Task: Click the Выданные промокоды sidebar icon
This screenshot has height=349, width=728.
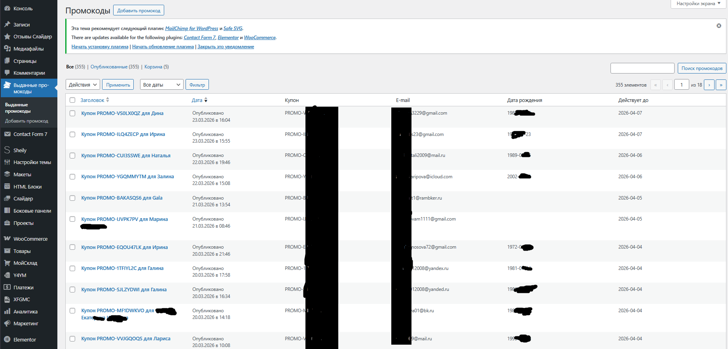Action: pos(7,85)
